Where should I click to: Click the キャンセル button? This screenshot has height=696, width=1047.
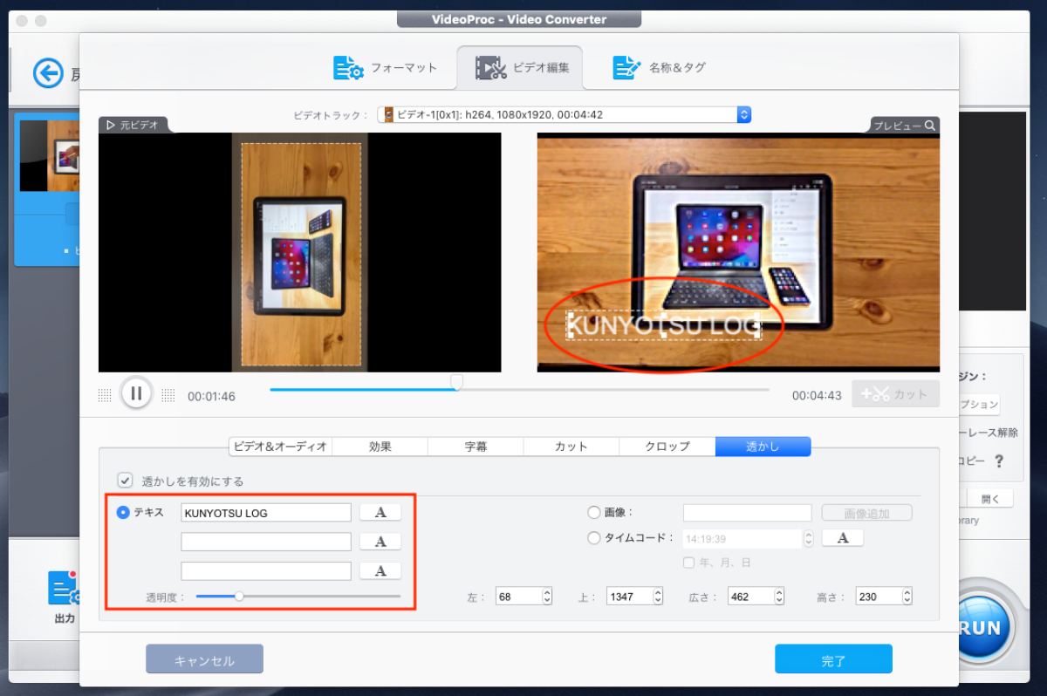tap(204, 660)
